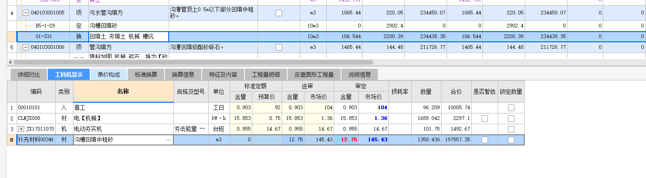Open ellipsis button beside 夯击能量 specification
The image size is (646, 178).
pyautogui.click(x=202, y=129)
